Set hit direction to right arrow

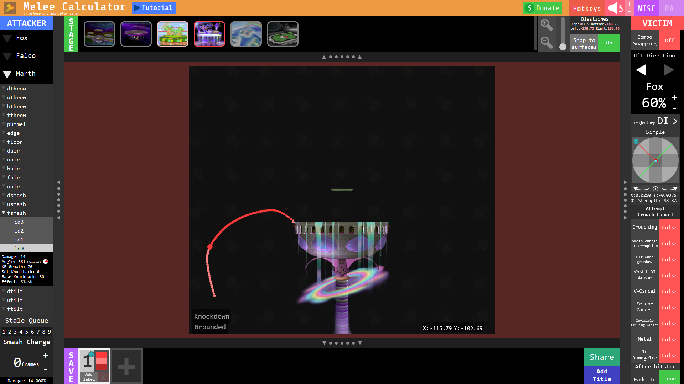tap(669, 70)
